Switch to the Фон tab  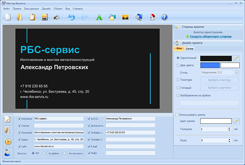click(x=179, y=48)
